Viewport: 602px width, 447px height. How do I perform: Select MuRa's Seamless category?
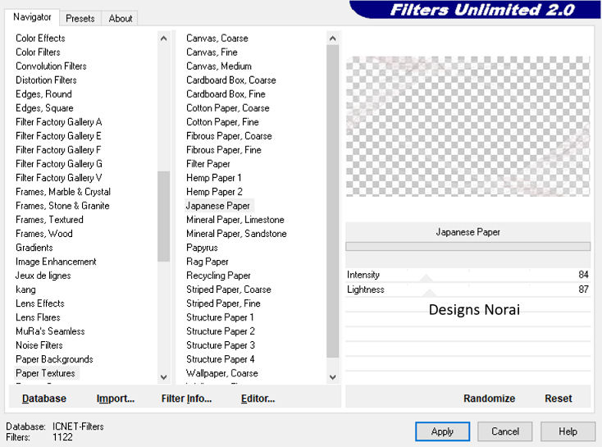coord(50,331)
